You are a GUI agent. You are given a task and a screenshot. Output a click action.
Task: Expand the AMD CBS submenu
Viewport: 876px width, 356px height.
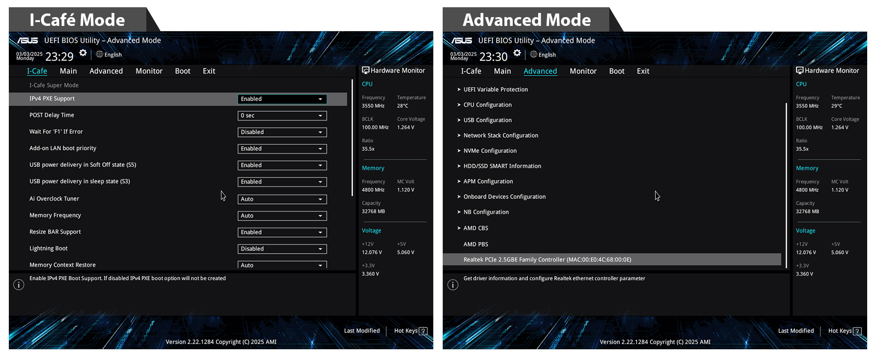coord(475,228)
